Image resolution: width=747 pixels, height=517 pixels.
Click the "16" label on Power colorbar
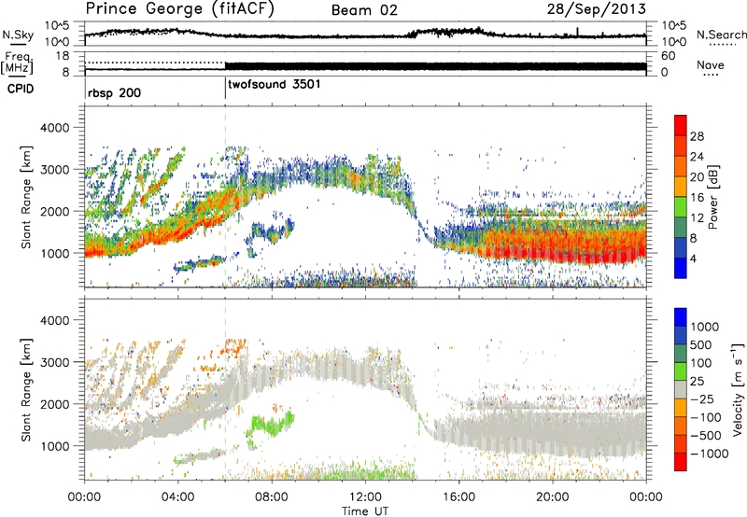point(697,198)
